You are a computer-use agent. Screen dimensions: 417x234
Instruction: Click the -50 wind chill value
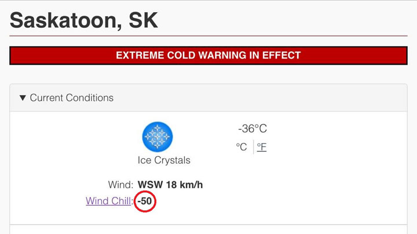(145, 202)
